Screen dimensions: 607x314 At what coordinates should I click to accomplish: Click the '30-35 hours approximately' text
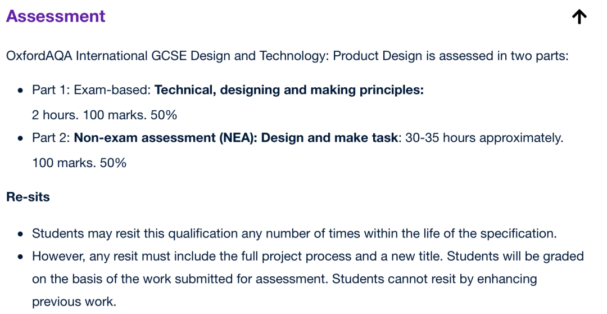[x=484, y=138]
